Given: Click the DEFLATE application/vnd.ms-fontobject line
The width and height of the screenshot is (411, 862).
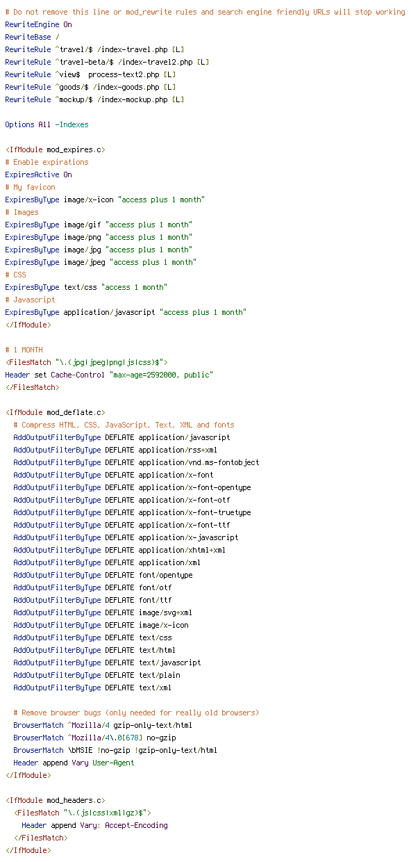Looking at the screenshot, I should click(x=136, y=462).
